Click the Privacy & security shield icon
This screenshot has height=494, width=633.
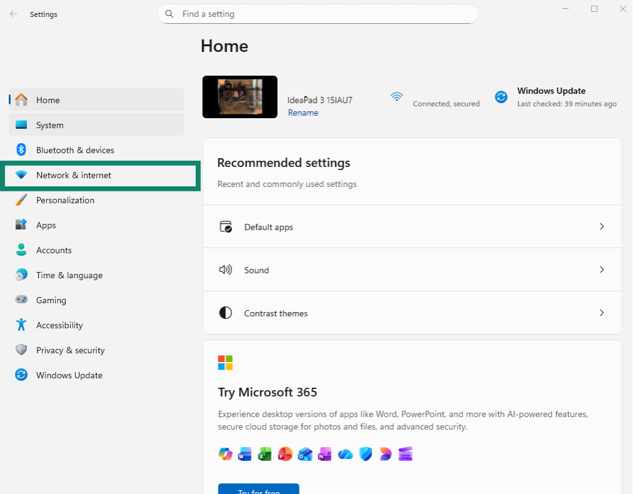[21, 350]
